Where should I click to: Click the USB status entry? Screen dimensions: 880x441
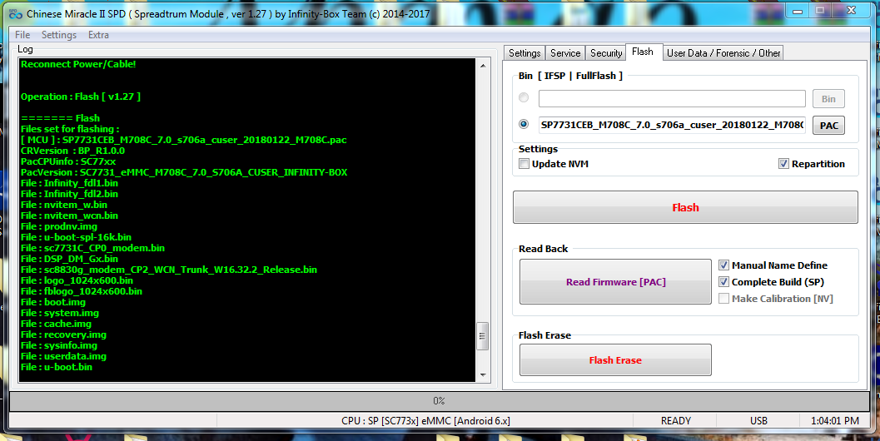[x=758, y=420]
